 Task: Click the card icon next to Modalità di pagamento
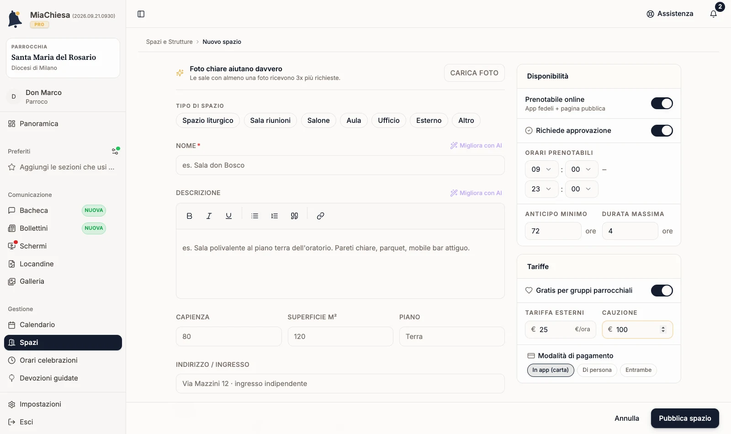coord(531,356)
